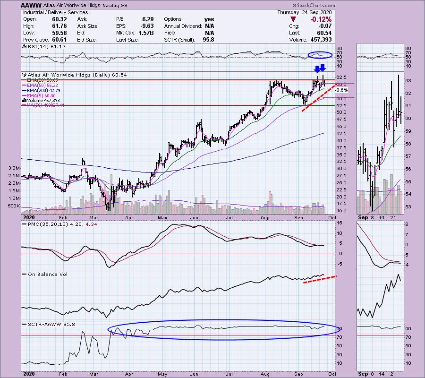The height and width of the screenshot is (378, 425).
Task: Click the 15.0 price axis label
Action: click(x=341, y=210)
